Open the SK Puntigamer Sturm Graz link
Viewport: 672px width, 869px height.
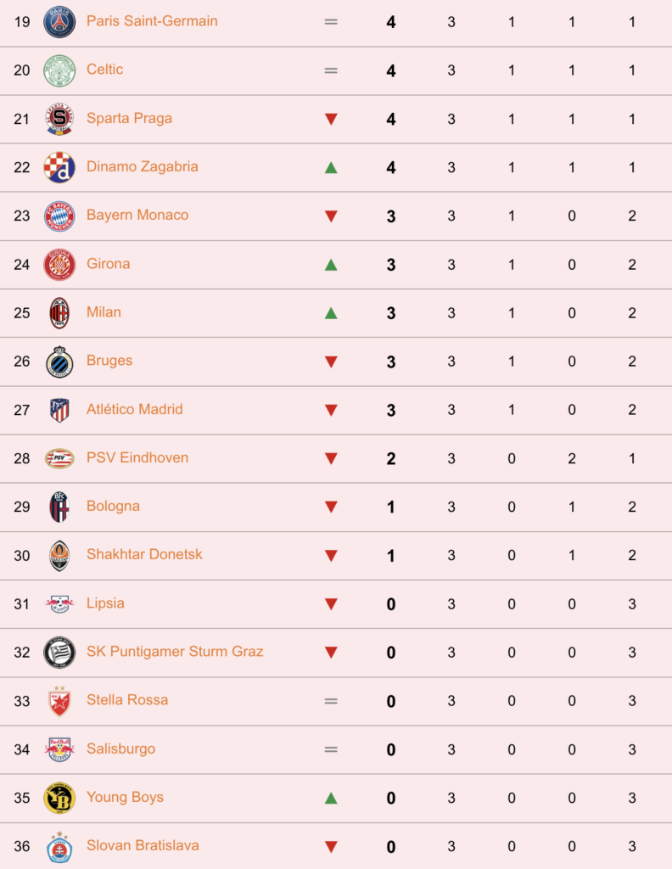[175, 651]
